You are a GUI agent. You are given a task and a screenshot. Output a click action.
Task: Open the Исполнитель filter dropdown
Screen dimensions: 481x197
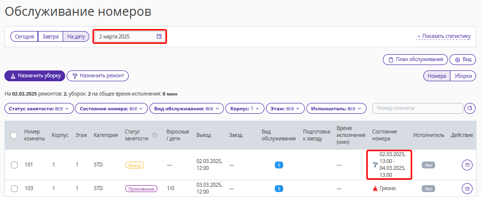336,108
